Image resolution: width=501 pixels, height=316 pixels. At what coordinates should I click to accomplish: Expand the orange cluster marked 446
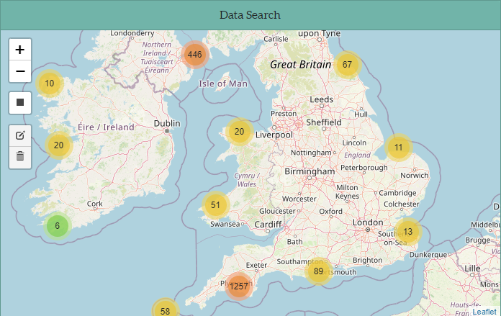tap(194, 55)
